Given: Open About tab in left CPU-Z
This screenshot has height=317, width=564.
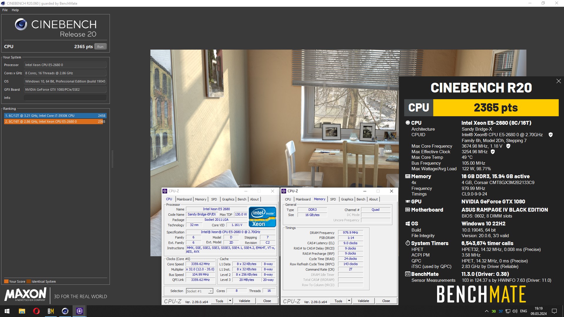Looking at the screenshot, I should click(254, 199).
